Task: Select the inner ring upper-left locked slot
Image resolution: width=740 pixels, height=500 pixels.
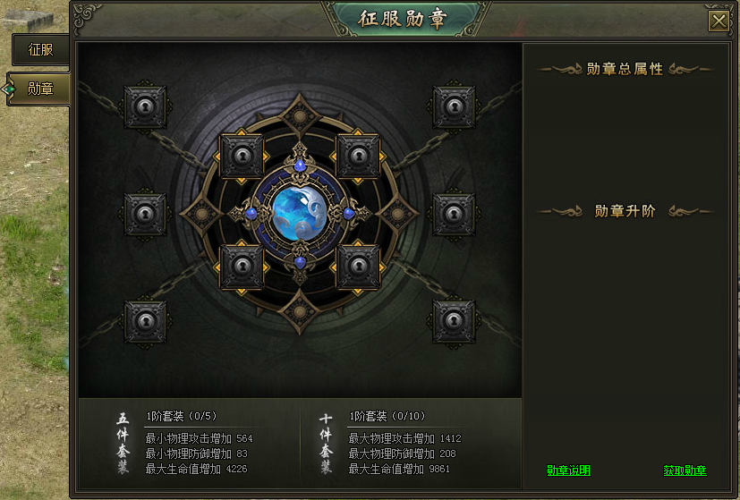Action: pos(242,156)
